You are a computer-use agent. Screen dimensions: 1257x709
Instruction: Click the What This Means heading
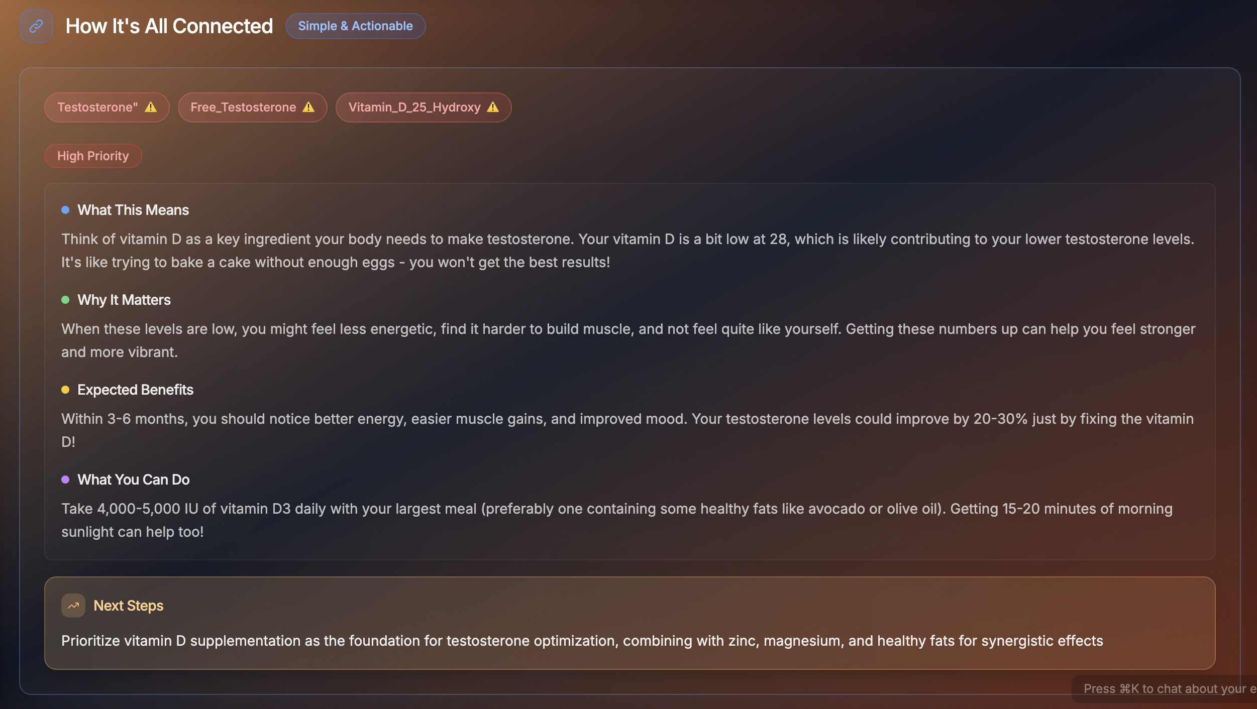point(133,210)
